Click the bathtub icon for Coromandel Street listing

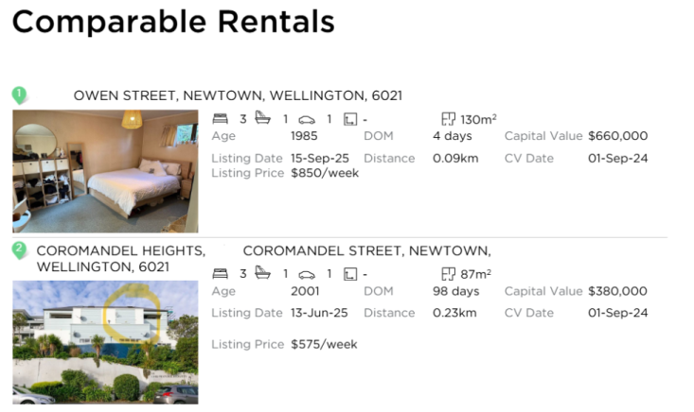263,274
